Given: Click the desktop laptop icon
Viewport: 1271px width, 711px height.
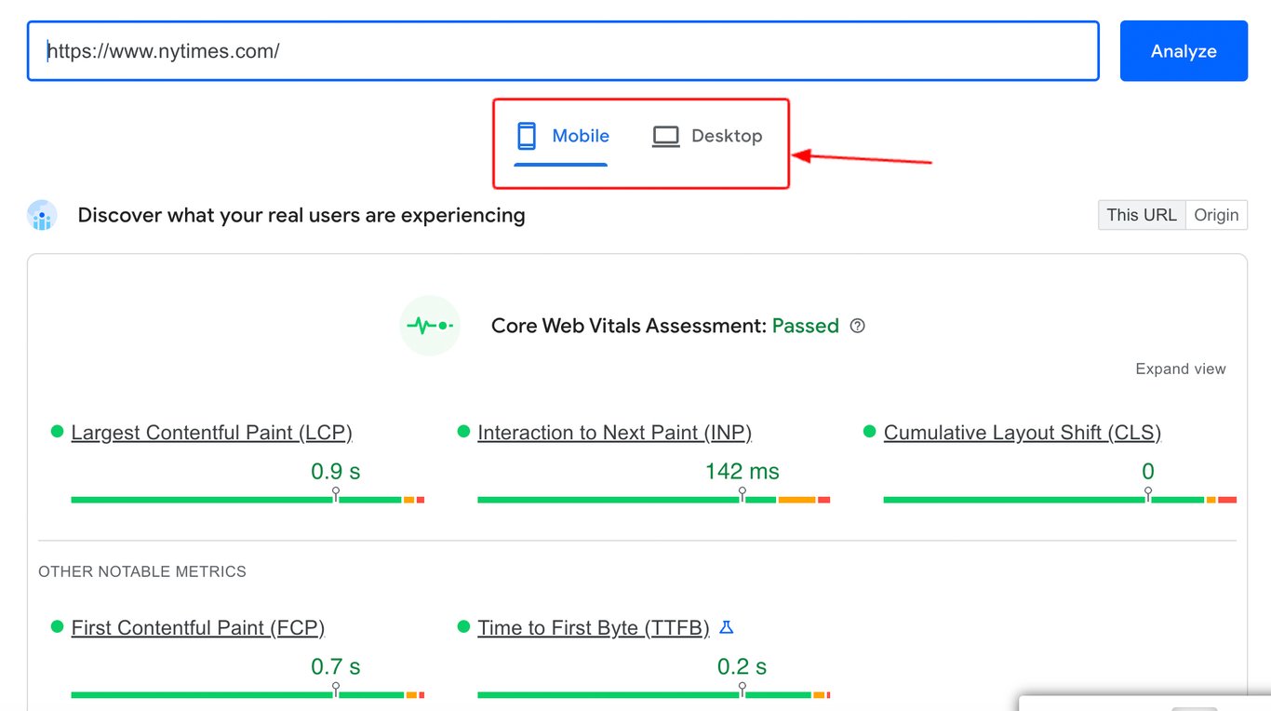Looking at the screenshot, I should pyautogui.click(x=665, y=136).
